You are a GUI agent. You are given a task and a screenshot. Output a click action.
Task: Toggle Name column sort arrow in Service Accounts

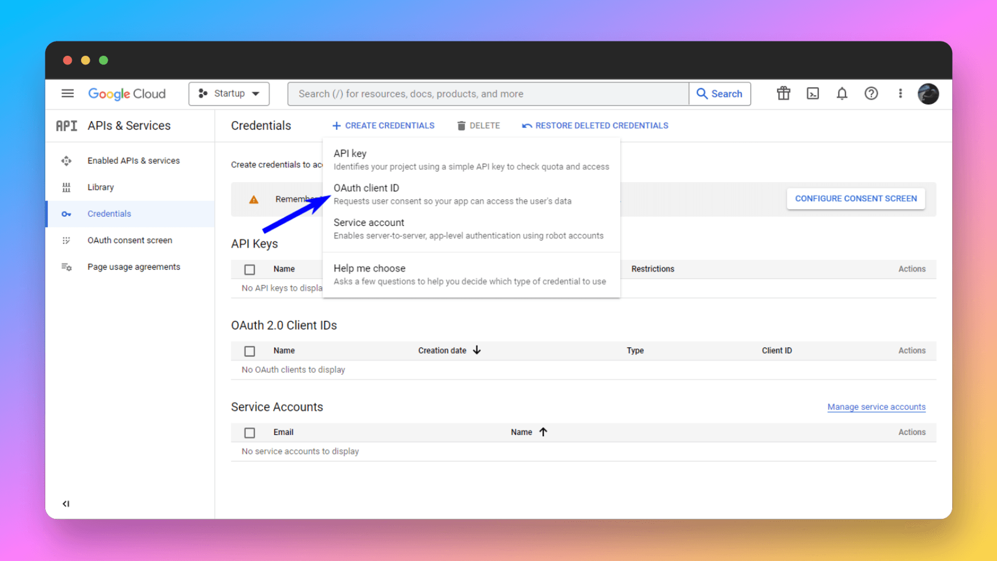[x=543, y=432]
